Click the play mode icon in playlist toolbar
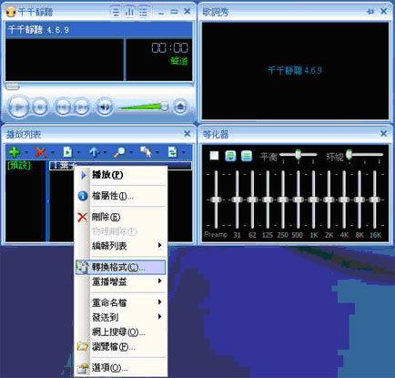Viewport: 395px width, 378px height. pyautogui.click(x=172, y=152)
